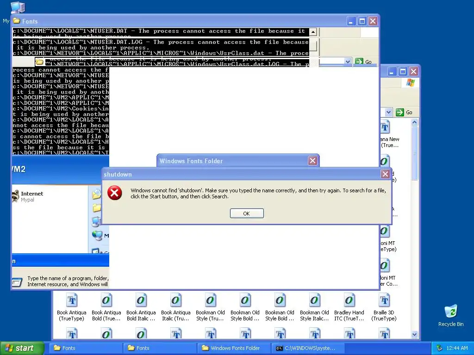Click the red error icon in shutdown dialog
The width and height of the screenshot is (474, 355).
[115, 193]
